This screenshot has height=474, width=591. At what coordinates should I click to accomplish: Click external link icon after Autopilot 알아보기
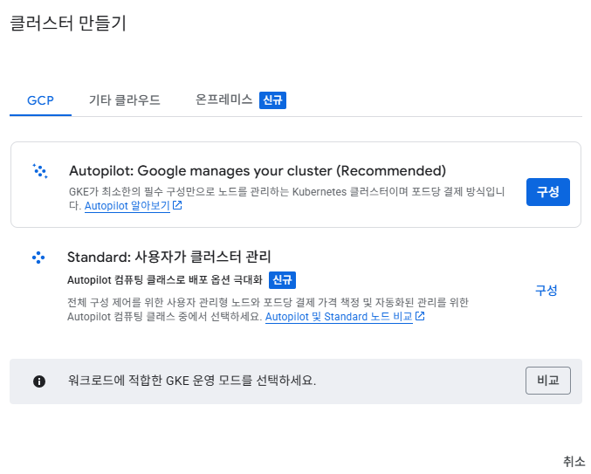point(177,206)
